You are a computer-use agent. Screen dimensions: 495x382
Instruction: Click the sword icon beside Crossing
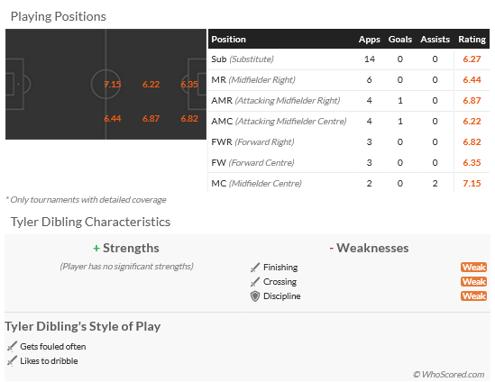click(255, 282)
